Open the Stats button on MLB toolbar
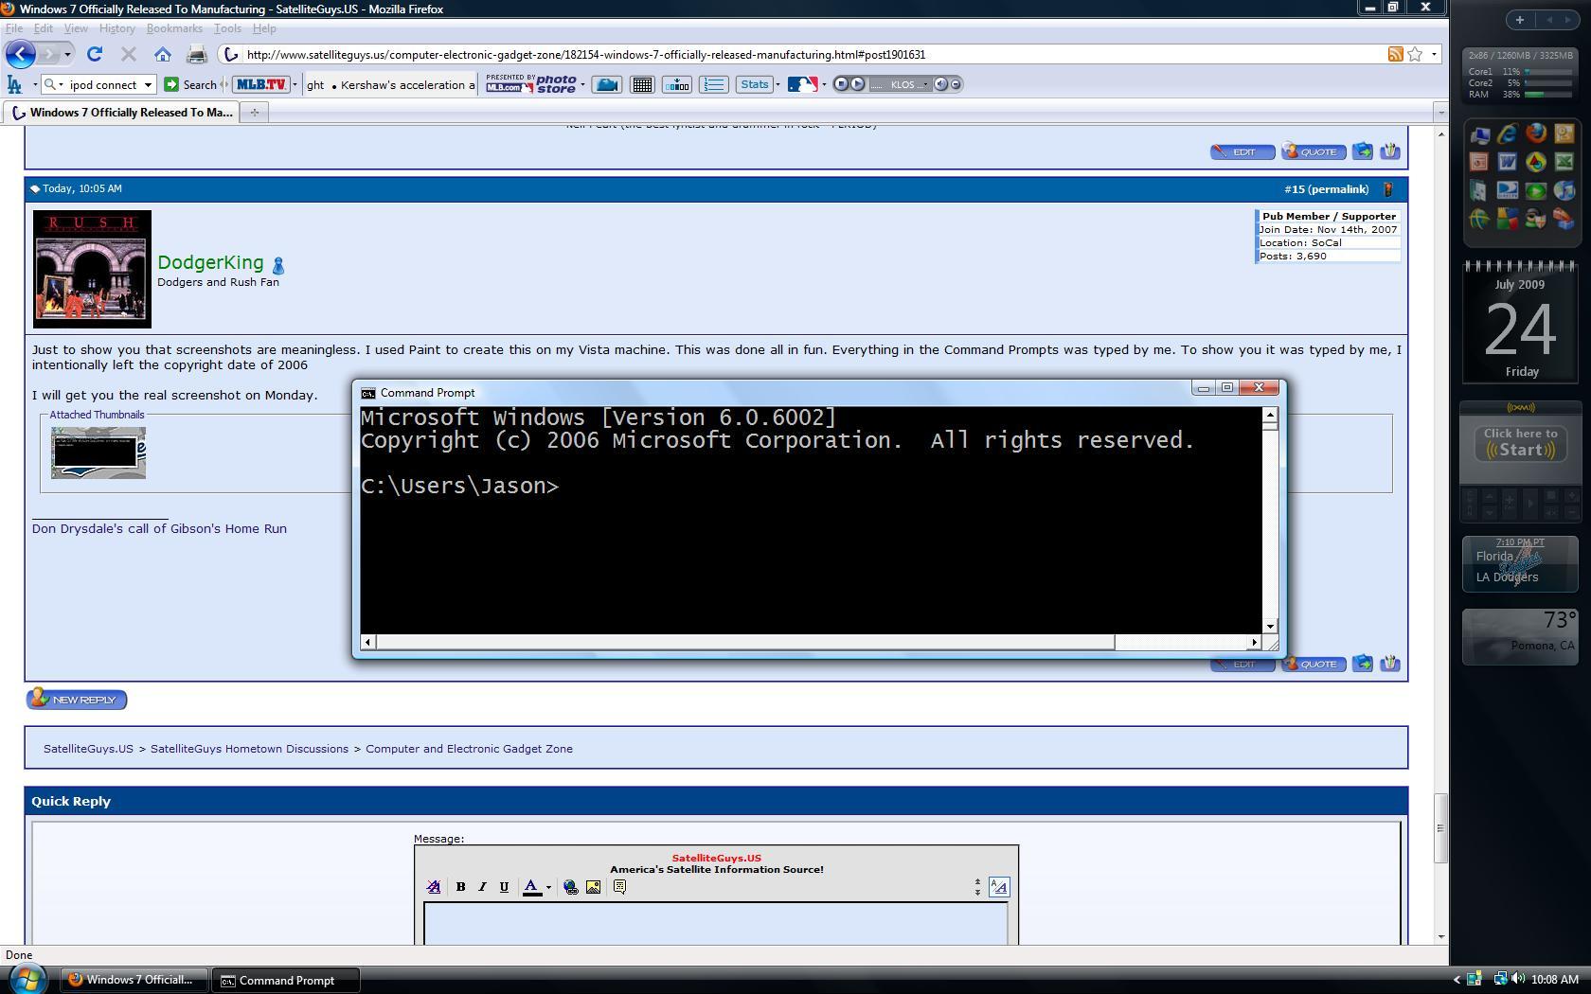Viewport: 1591px width, 994px height. pos(755,84)
